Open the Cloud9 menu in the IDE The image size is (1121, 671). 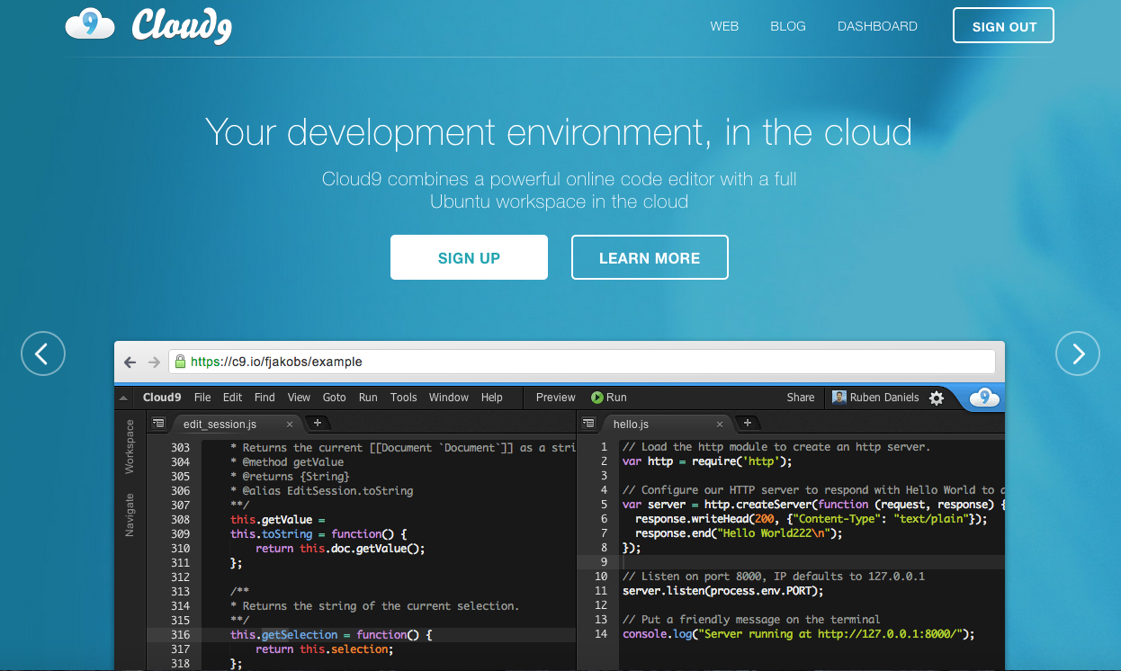(162, 398)
